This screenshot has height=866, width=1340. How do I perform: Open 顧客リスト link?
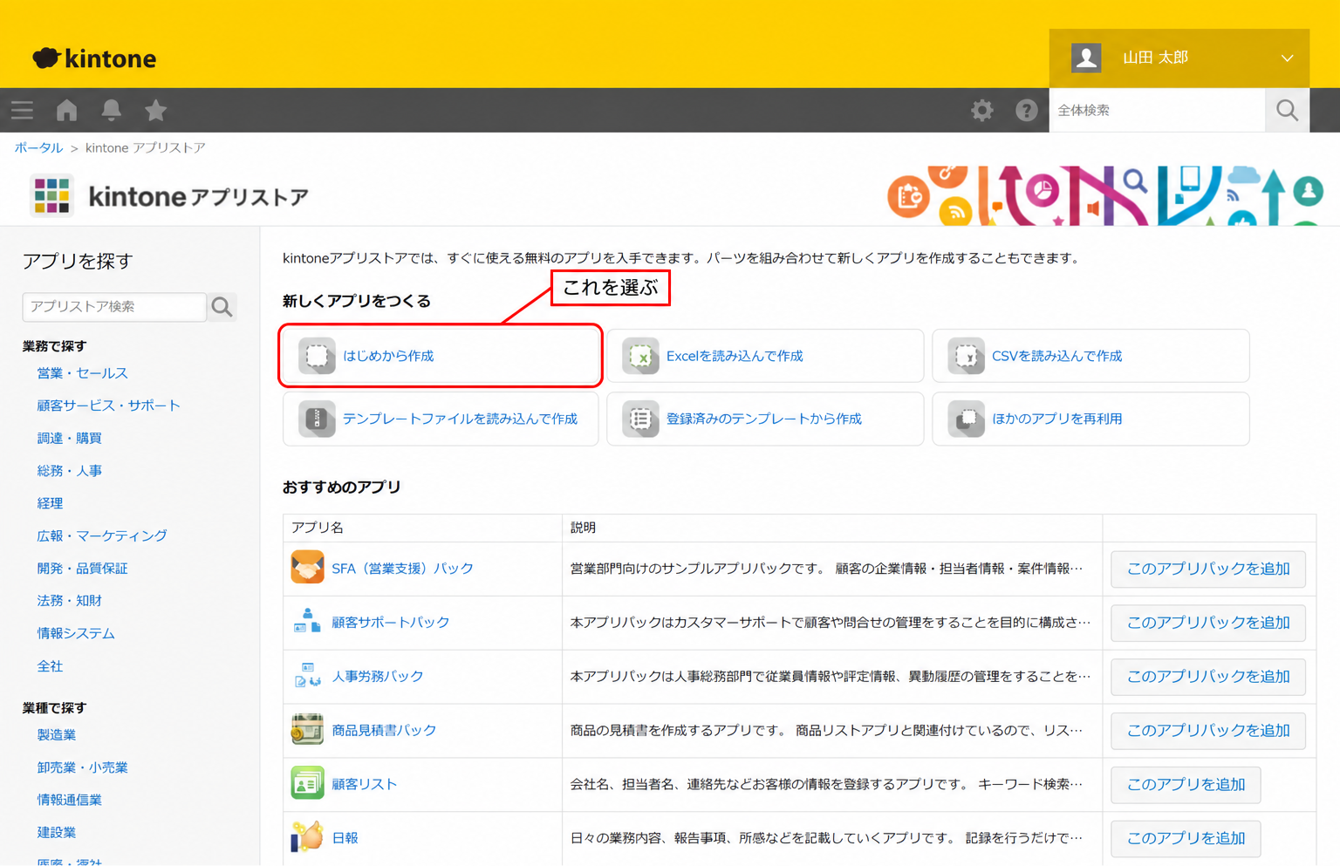coord(365,784)
